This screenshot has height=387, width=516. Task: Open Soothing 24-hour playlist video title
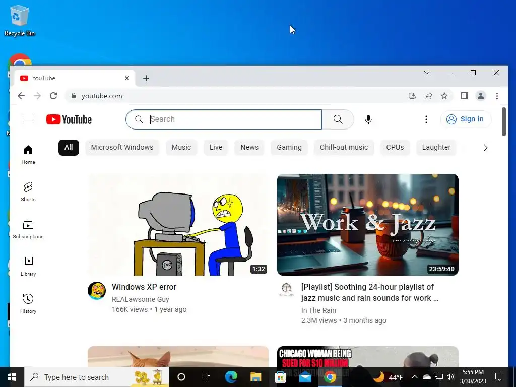pos(370,293)
